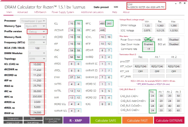Expand the Topology dropdown

click(37, 59)
